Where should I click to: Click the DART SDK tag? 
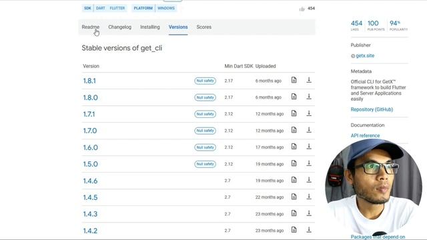pyautogui.click(x=101, y=8)
